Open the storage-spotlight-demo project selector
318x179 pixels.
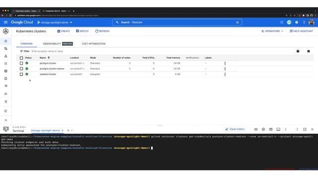pos(55,22)
